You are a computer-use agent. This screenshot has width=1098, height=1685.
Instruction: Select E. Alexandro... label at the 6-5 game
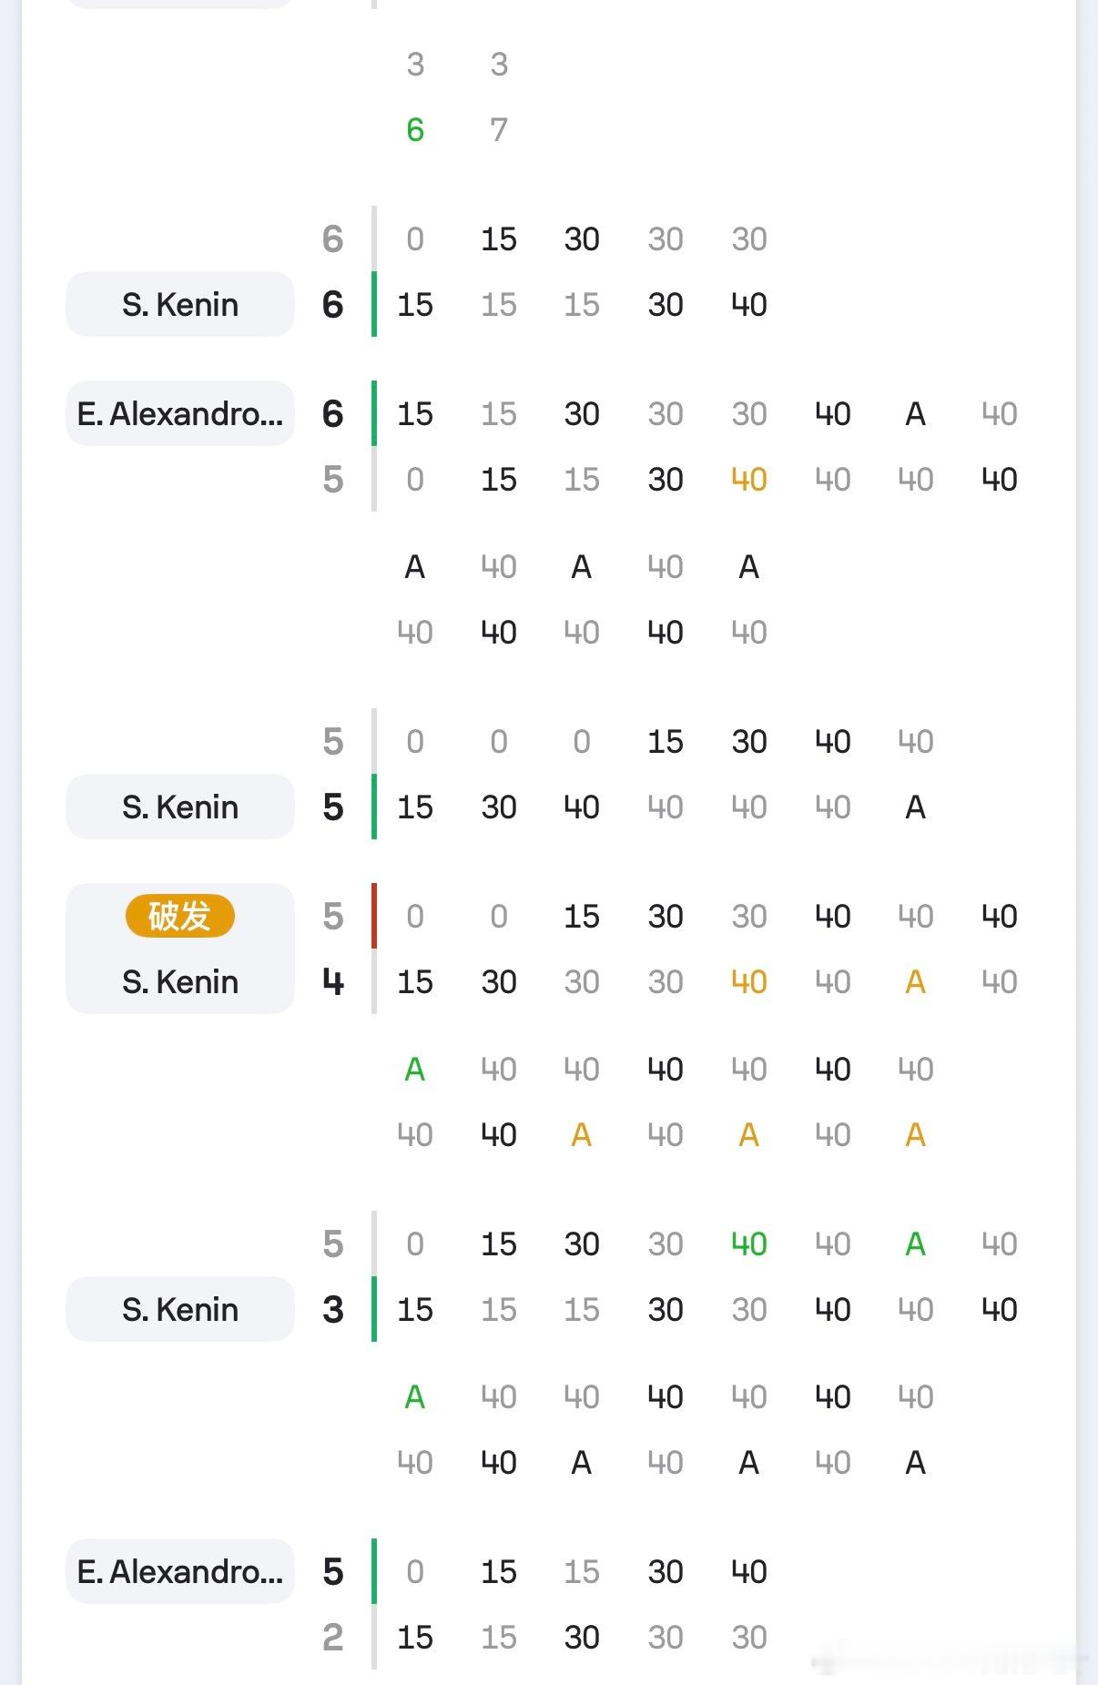(180, 413)
